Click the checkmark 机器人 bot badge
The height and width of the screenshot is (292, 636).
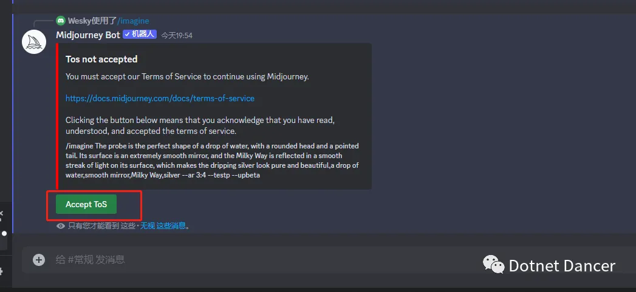click(x=140, y=35)
